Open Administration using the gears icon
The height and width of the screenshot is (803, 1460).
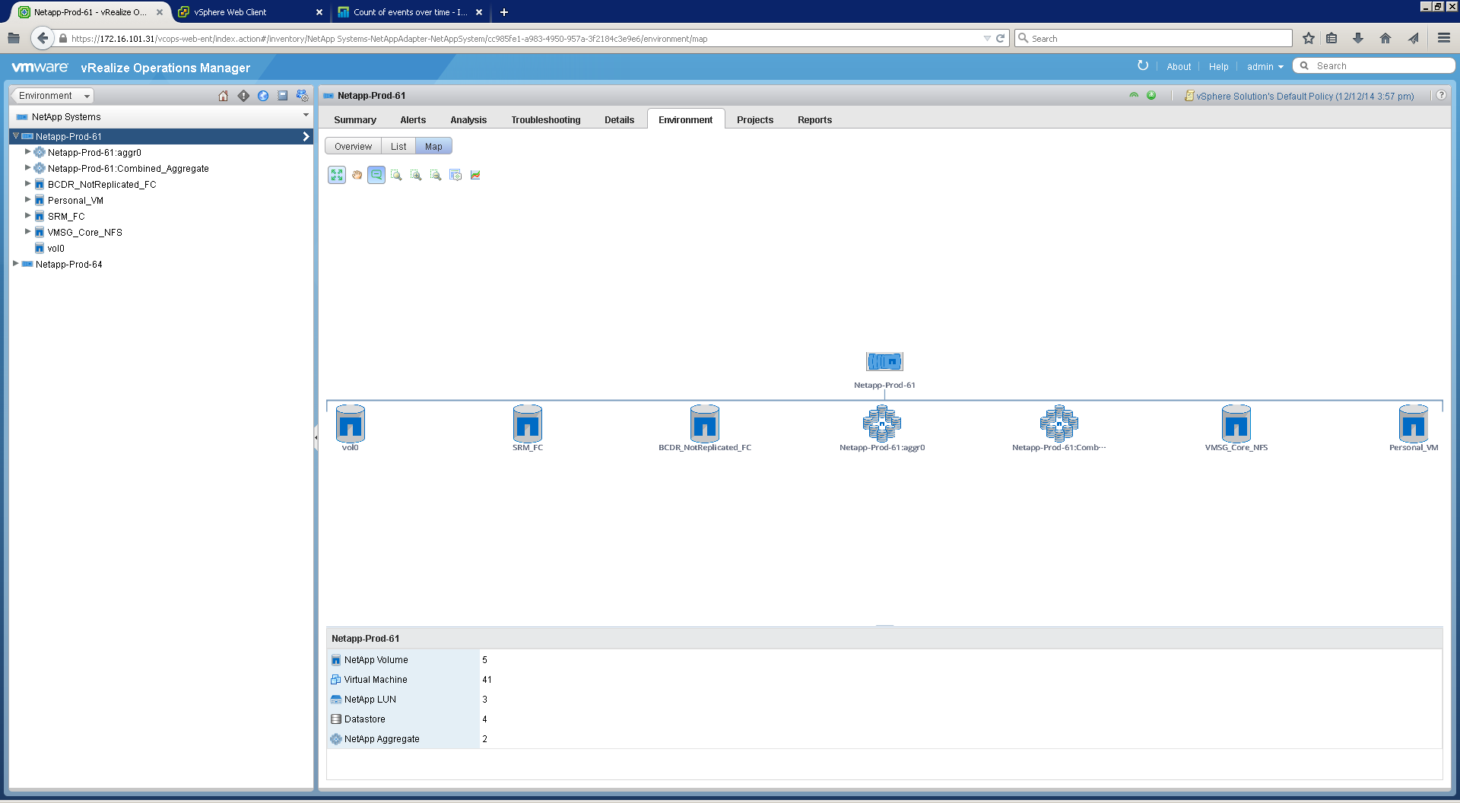point(302,96)
